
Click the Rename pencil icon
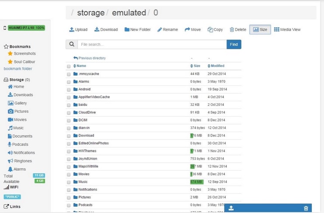click(160, 30)
